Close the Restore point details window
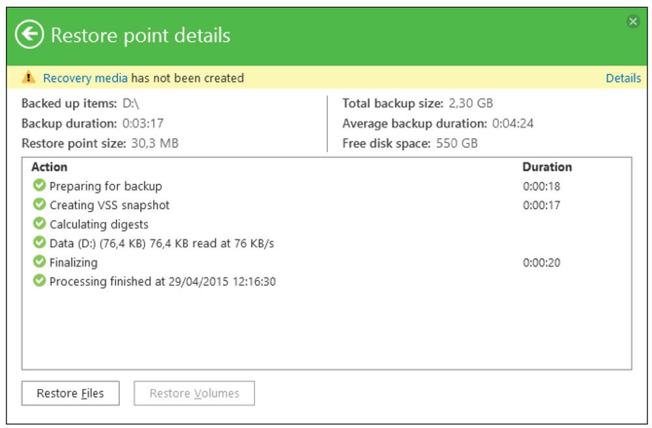The image size is (652, 428). click(x=633, y=21)
